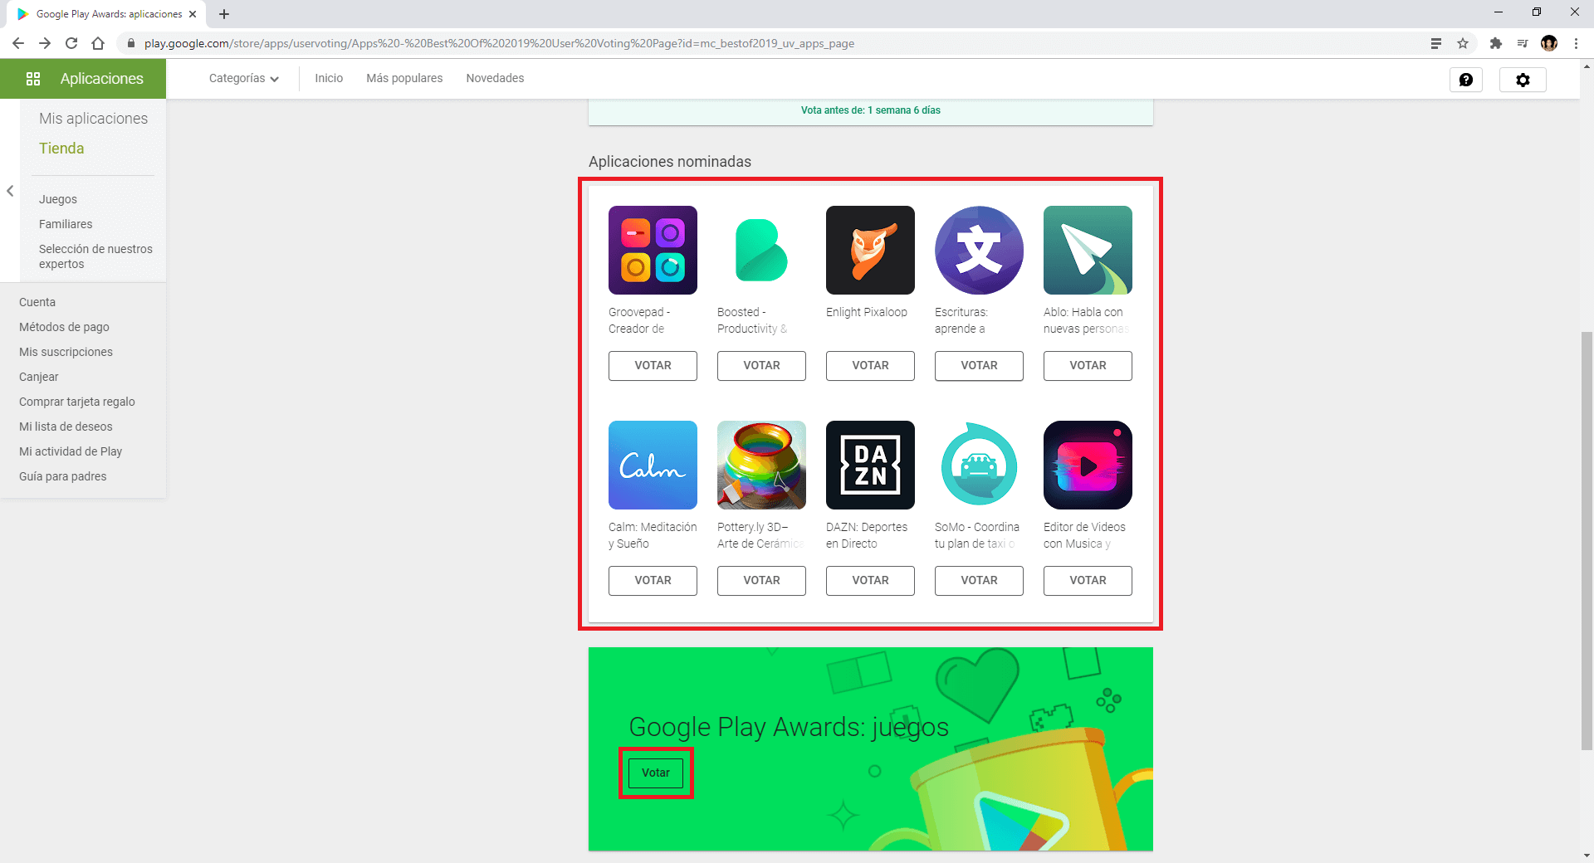Click the media control icon in toolbar
Image resolution: width=1594 pixels, height=863 pixels.
[1523, 43]
